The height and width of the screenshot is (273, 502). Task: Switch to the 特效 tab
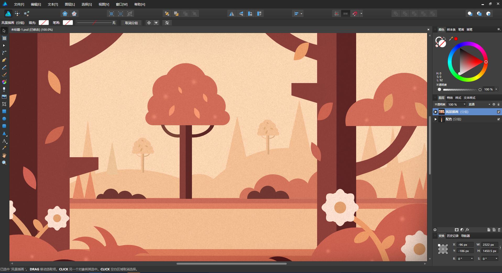[x=450, y=98]
